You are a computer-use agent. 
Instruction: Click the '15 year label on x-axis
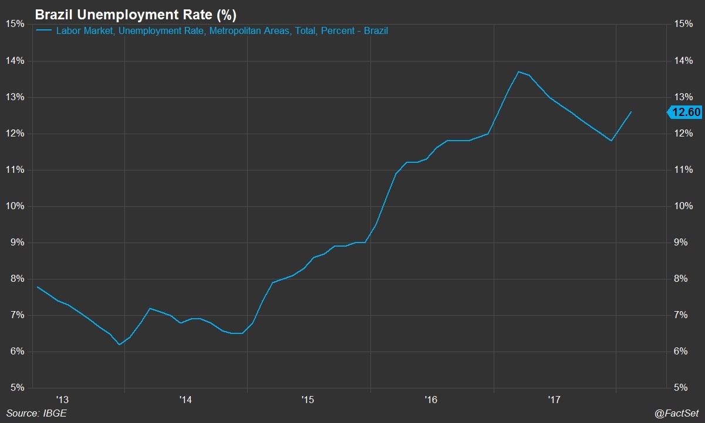308,400
